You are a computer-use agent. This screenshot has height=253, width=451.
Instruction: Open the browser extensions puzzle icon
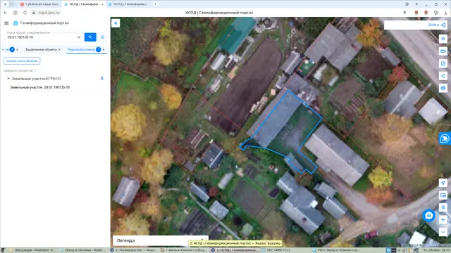point(436,13)
